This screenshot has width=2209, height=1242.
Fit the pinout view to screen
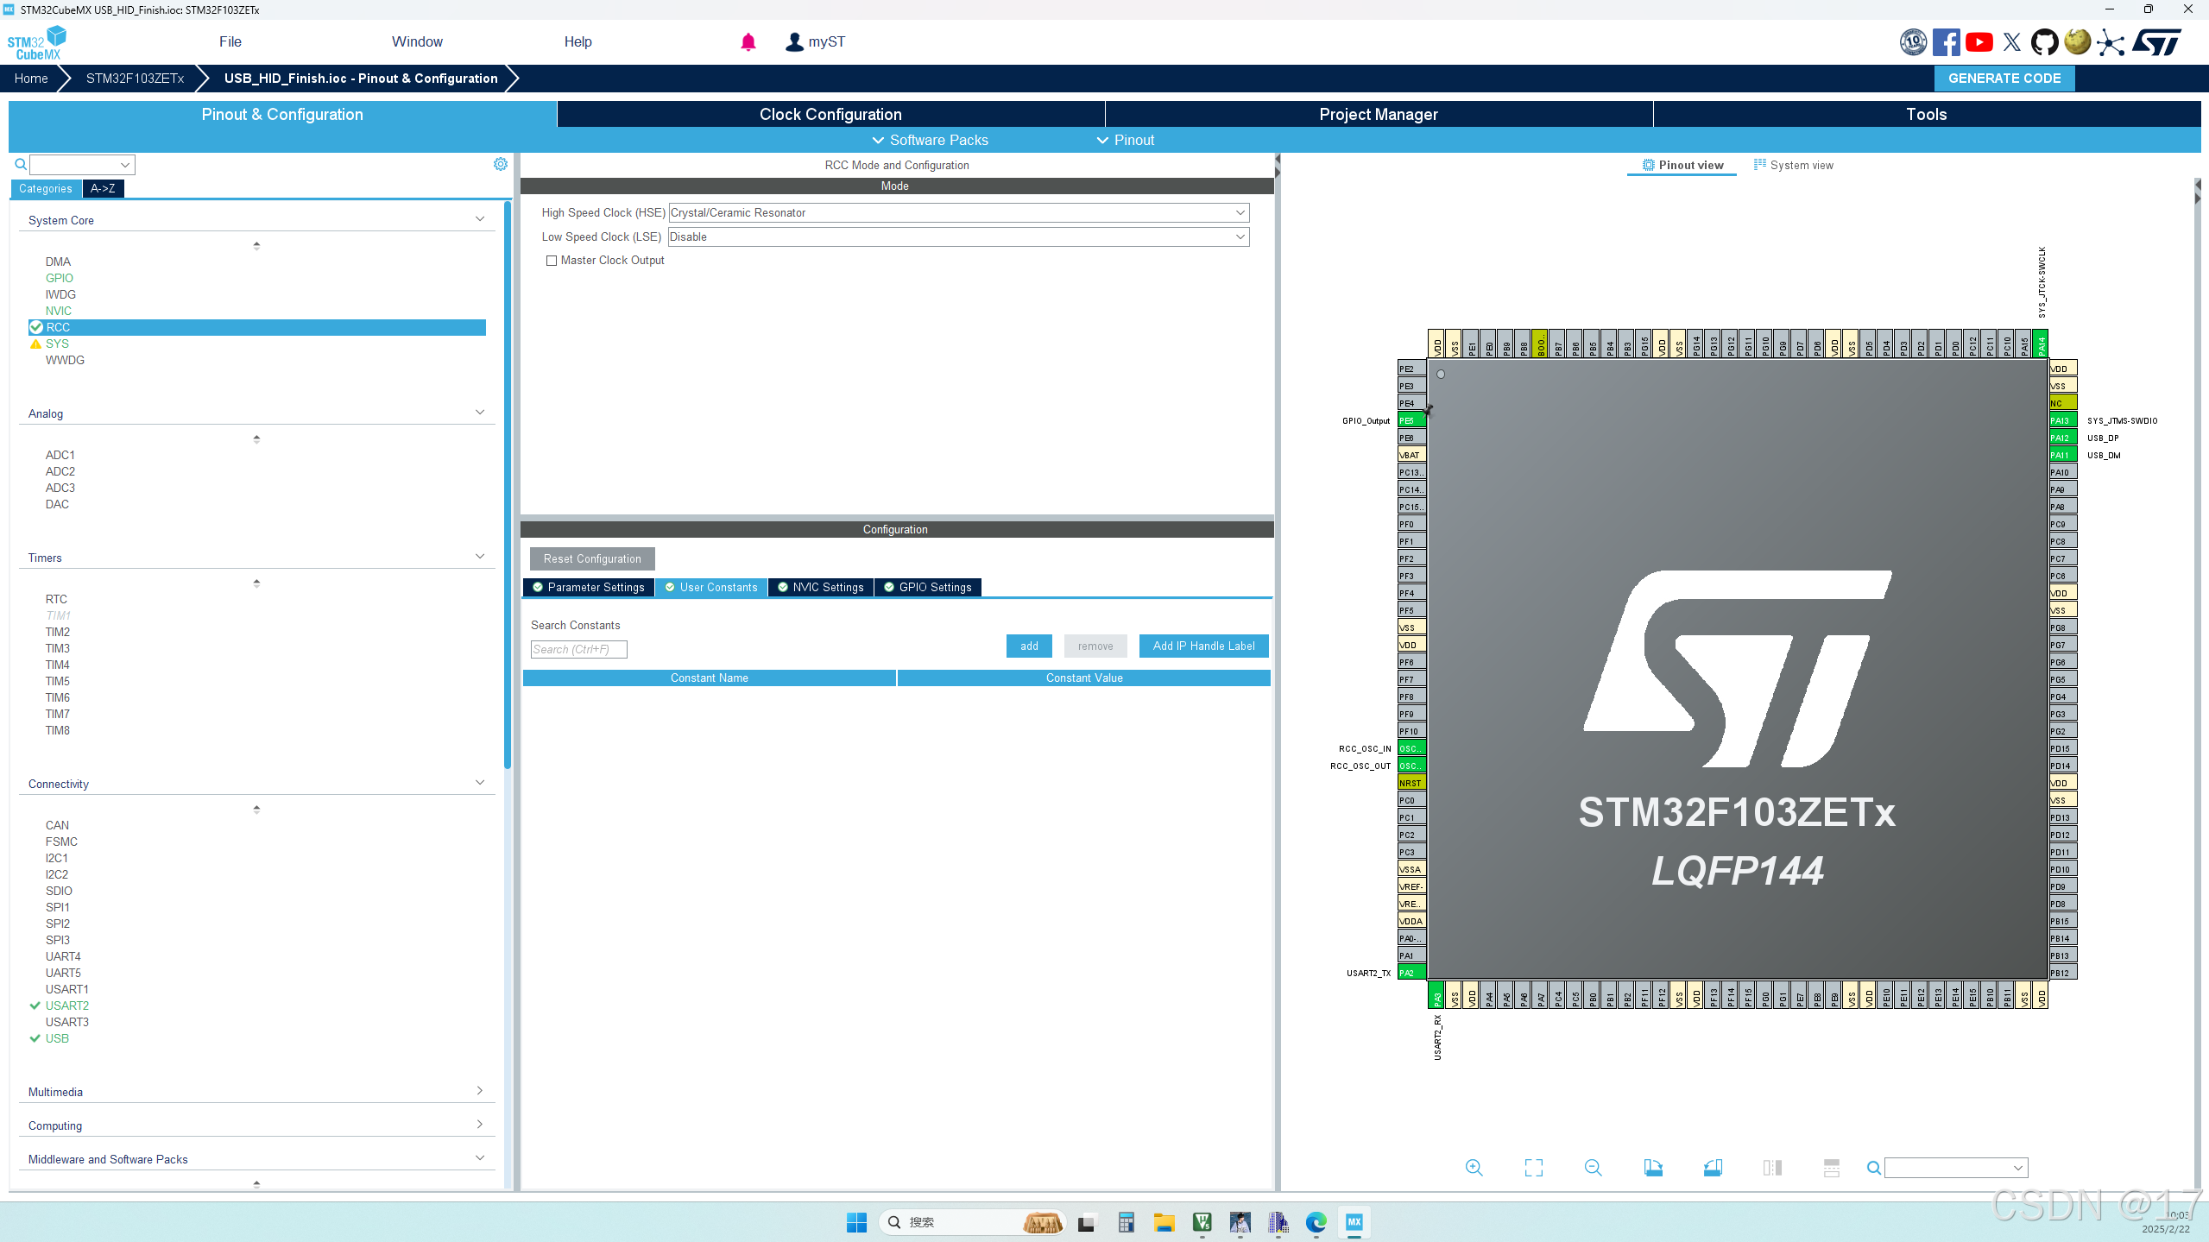(x=1533, y=1167)
